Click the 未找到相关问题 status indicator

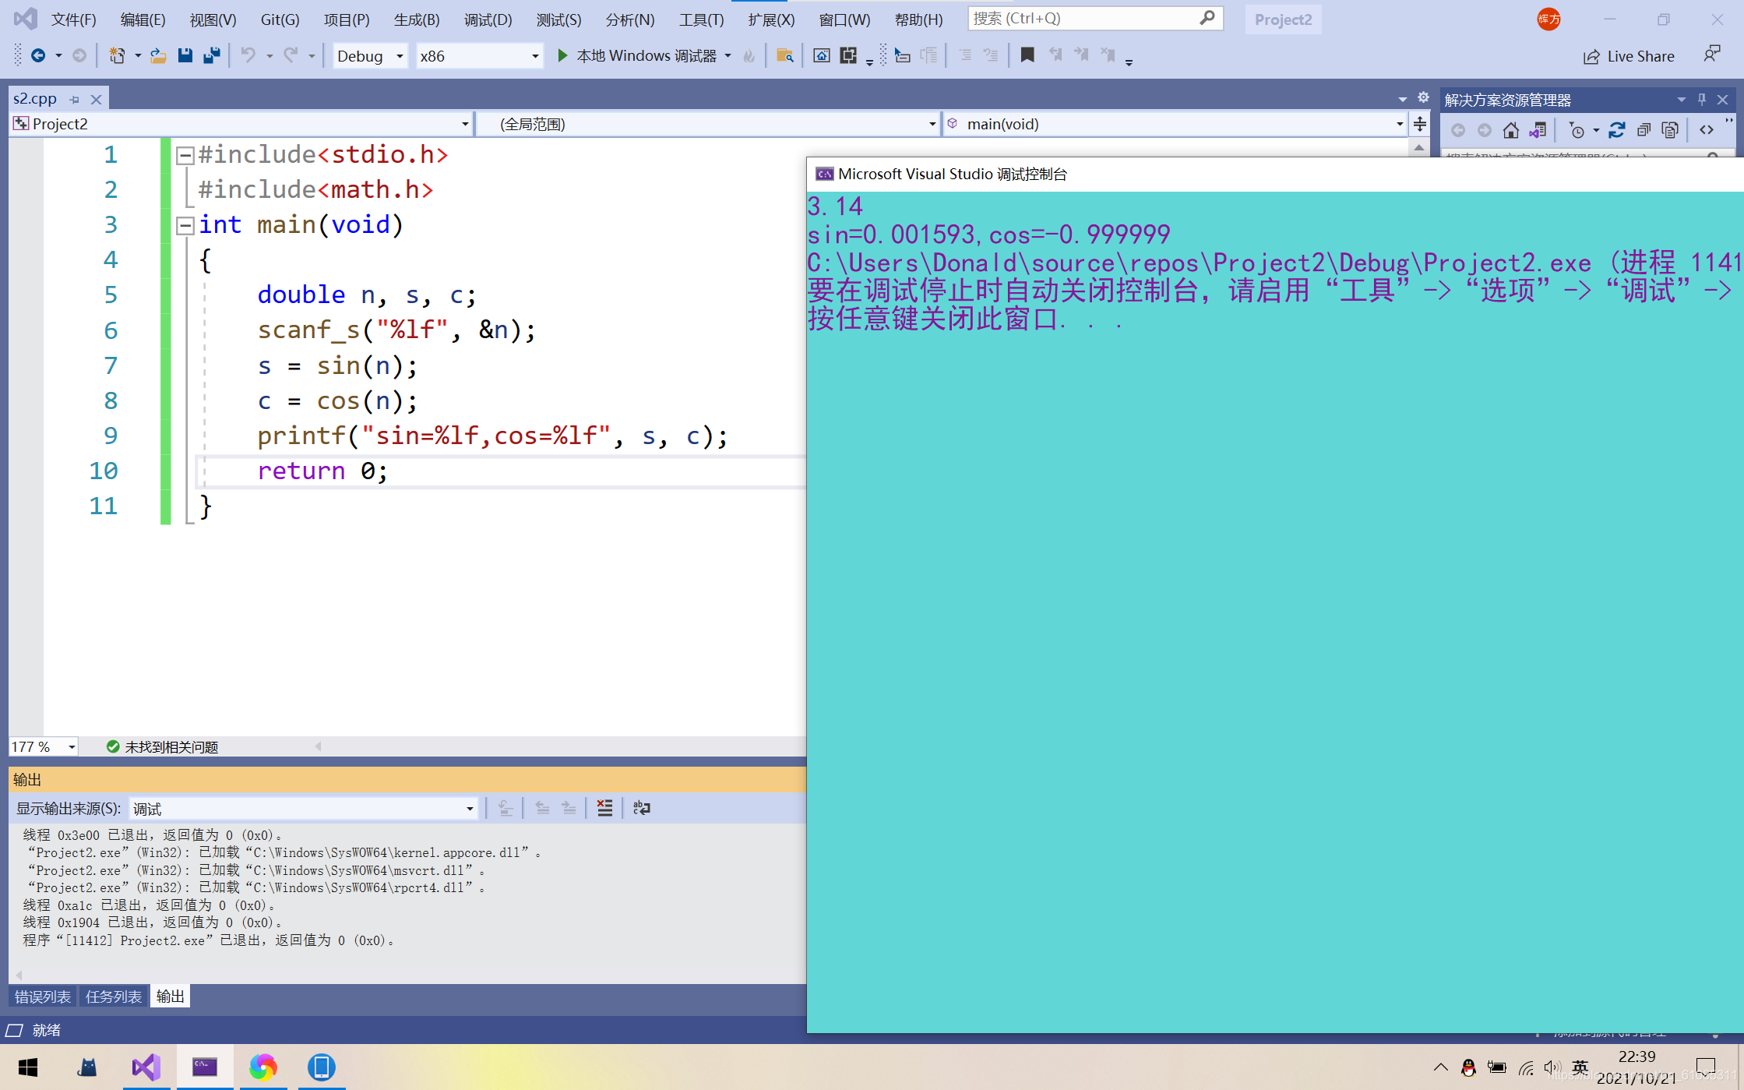(162, 746)
